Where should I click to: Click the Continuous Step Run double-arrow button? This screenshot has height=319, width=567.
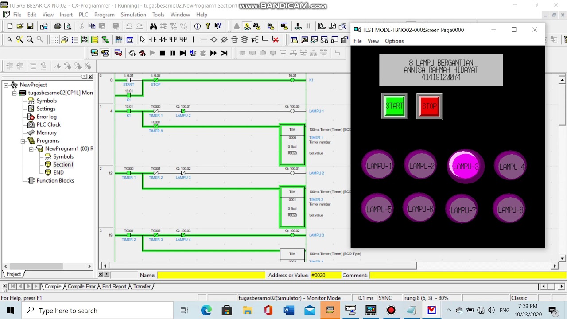tap(213, 53)
